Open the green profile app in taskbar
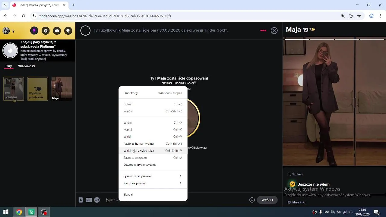 (31, 212)
